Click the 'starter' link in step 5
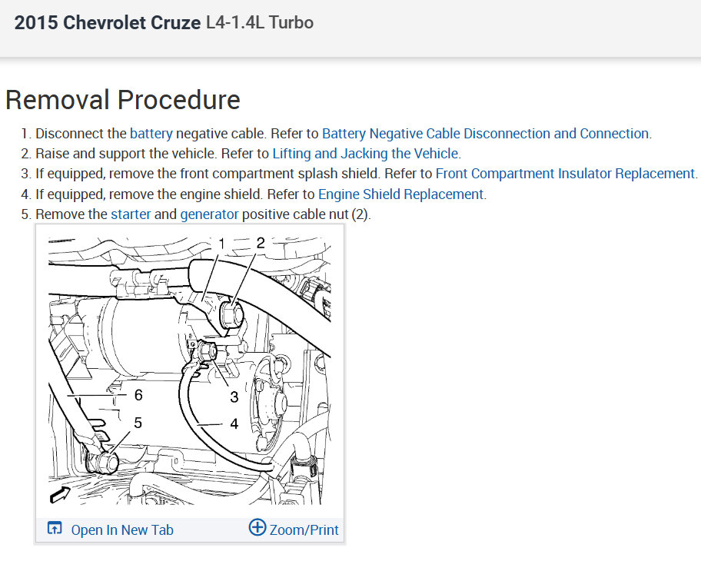The image size is (701, 561). pos(131,214)
